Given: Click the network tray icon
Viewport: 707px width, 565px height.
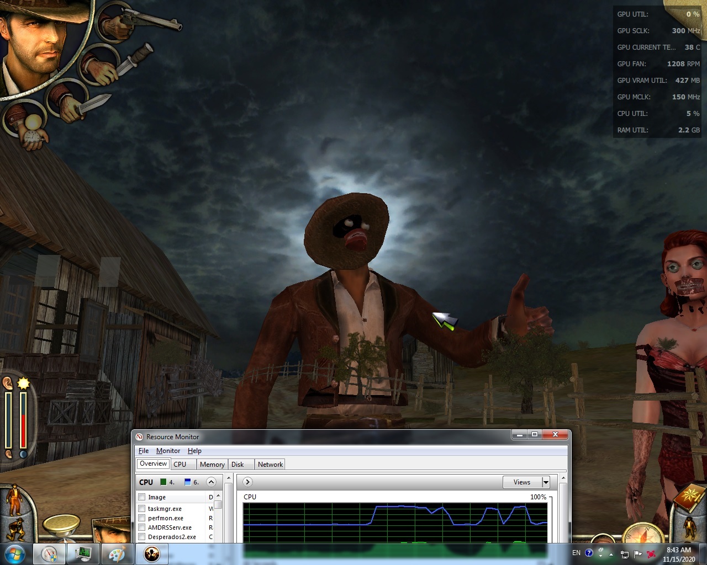Looking at the screenshot, I should point(625,555).
